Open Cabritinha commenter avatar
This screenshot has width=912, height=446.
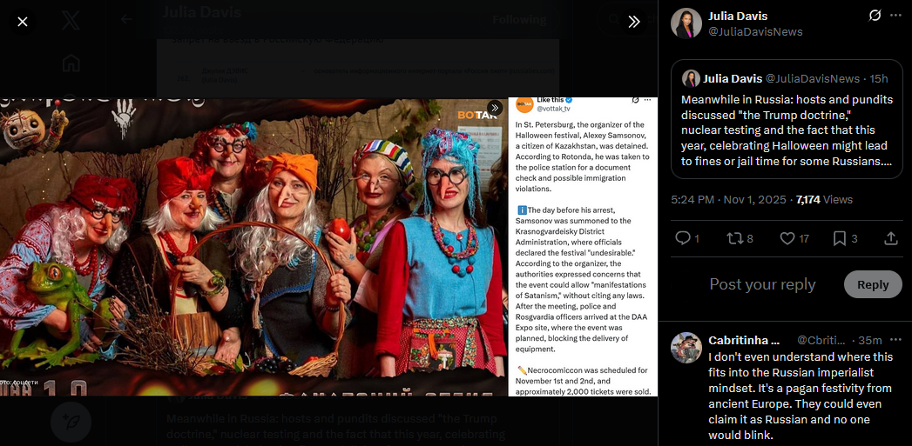pos(686,347)
